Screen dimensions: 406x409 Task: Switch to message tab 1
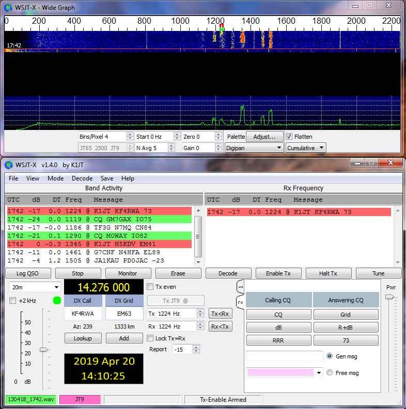(240, 287)
